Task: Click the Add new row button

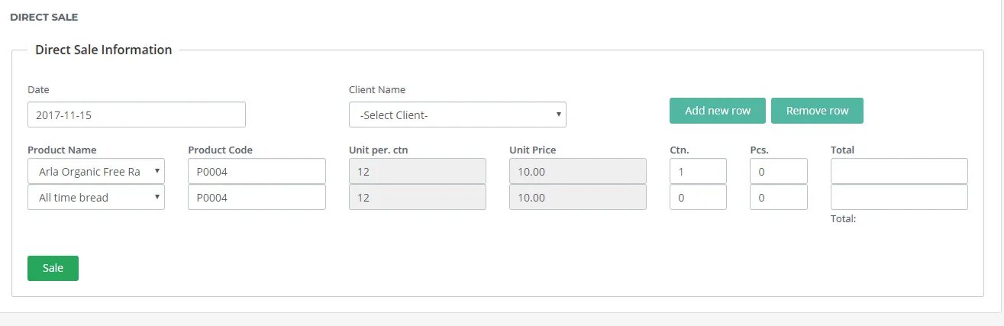Action: [x=718, y=111]
